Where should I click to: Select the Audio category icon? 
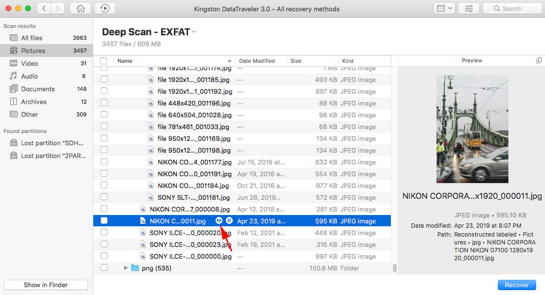click(14, 76)
